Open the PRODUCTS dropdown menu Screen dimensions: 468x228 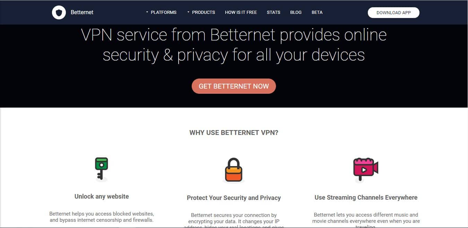pos(203,12)
